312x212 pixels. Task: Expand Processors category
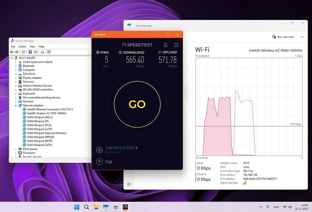16,153
